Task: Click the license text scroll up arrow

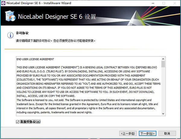Action: (x=163, y=59)
